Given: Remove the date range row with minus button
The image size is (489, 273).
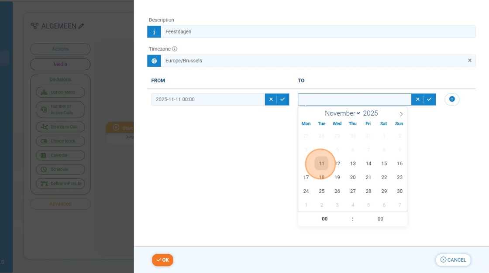Looking at the screenshot, I should pyautogui.click(x=452, y=99).
